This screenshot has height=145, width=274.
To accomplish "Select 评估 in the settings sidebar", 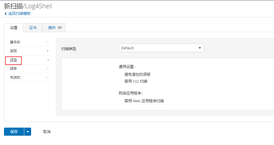I will point(13,60).
